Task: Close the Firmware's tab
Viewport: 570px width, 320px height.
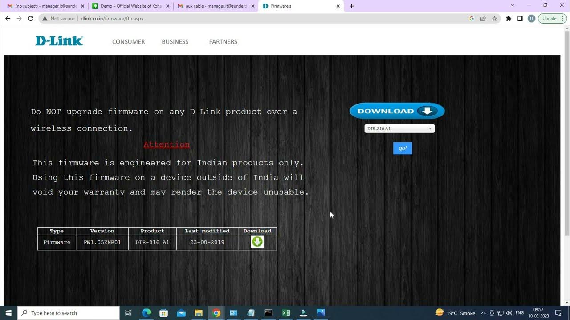Action: pos(338,6)
